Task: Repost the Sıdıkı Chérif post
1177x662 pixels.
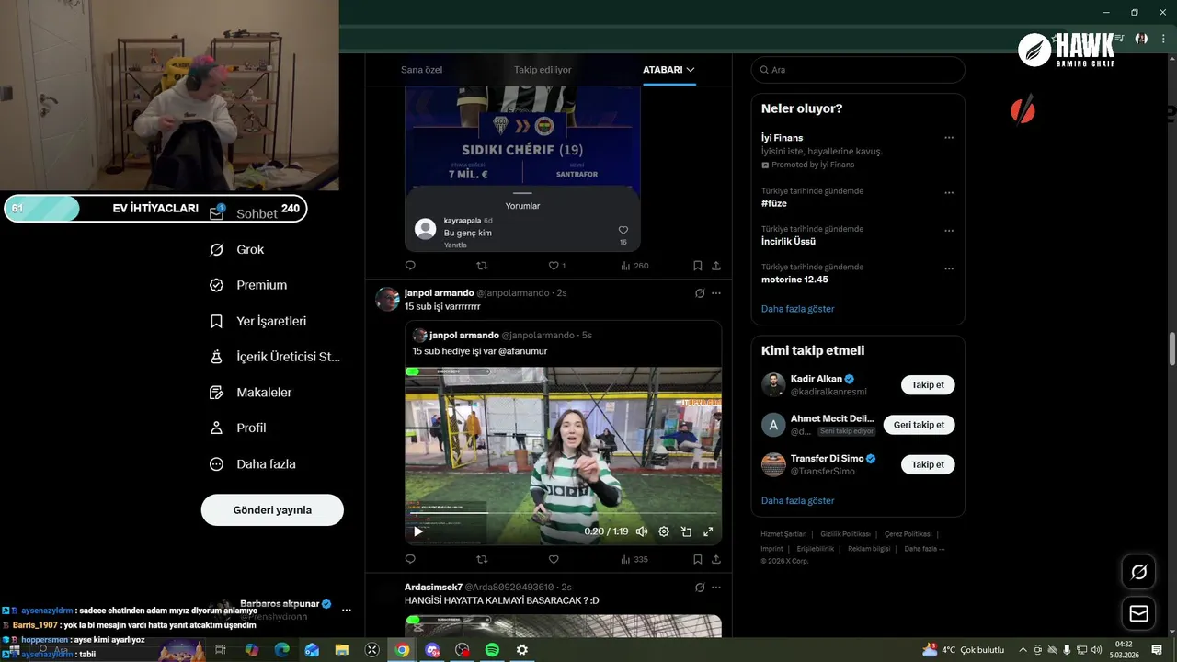Action: pyautogui.click(x=482, y=266)
